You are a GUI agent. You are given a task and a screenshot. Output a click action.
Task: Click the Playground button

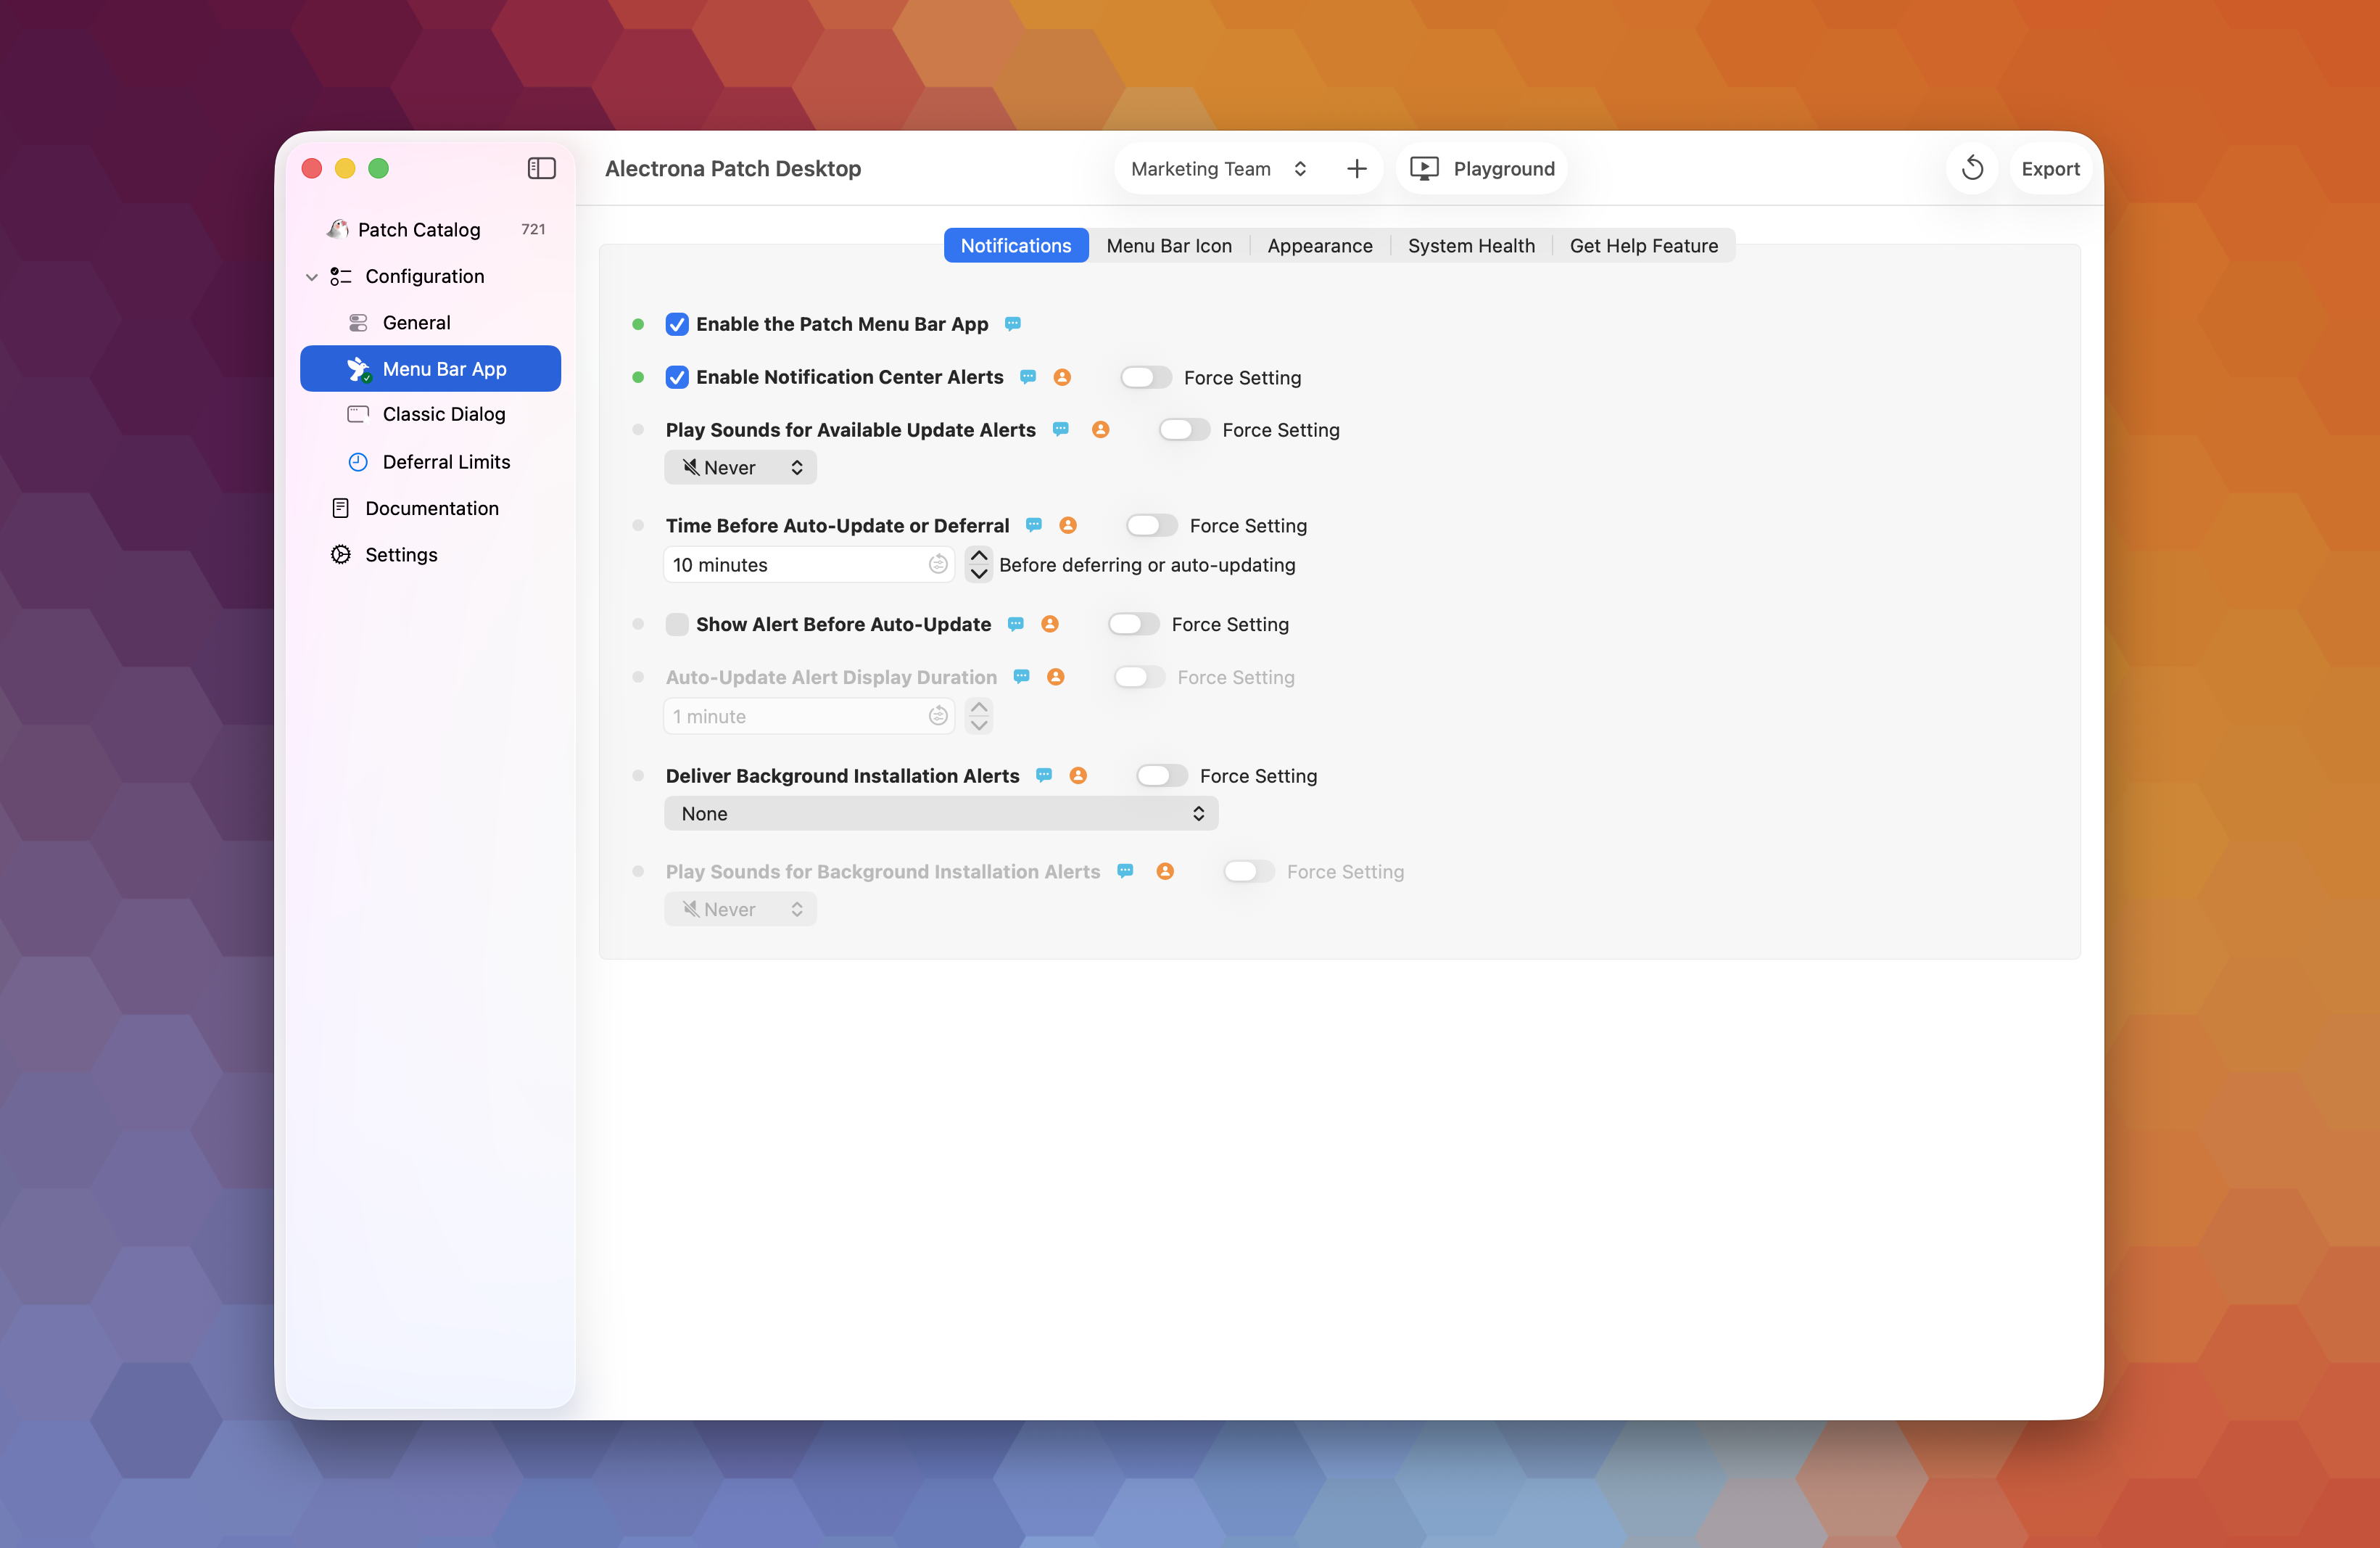tap(1482, 168)
